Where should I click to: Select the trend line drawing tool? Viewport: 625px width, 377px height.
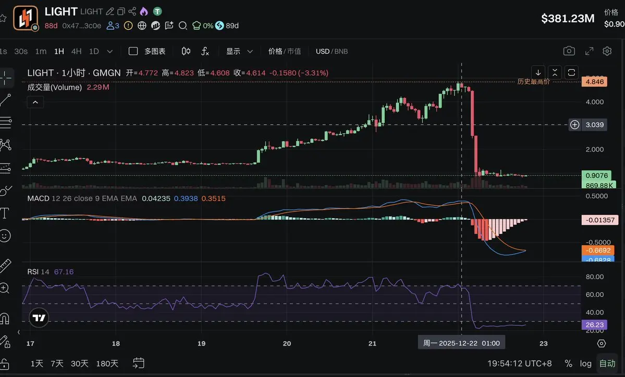6,100
